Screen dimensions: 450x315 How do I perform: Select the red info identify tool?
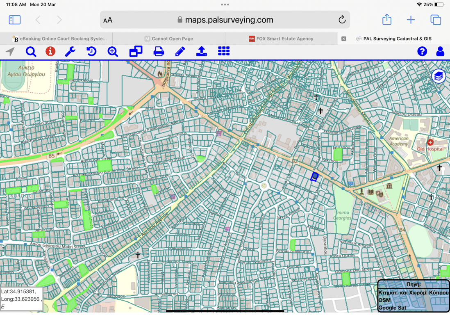tap(50, 51)
